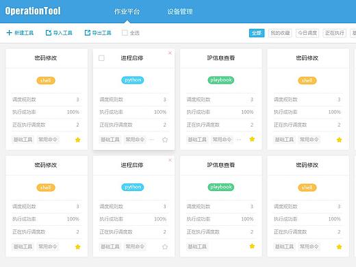Click the 基础工具 tag on the top-left 密码修改 card
356x267 pixels.
click(x=23, y=140)
